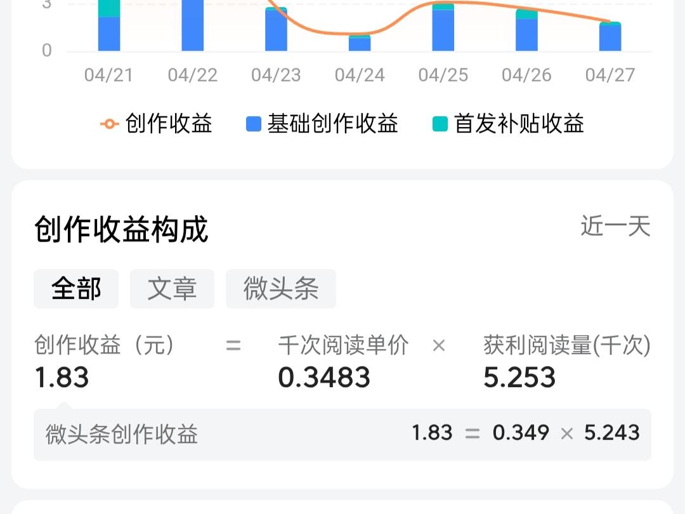Tap the 创作收益构成 section heading

121,229
